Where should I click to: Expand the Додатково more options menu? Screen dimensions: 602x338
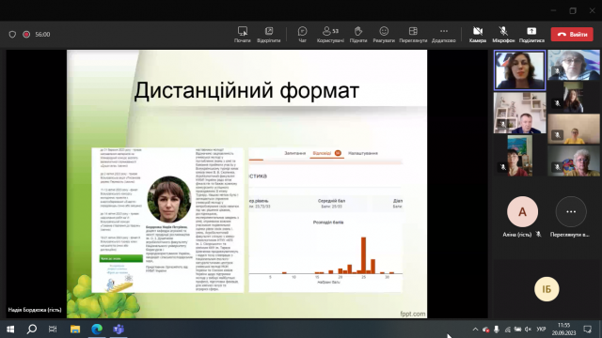click(x=443, y=35)
